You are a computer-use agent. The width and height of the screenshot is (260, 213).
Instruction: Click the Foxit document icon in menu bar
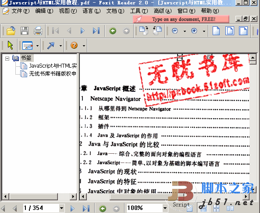[x=6, y=11]
